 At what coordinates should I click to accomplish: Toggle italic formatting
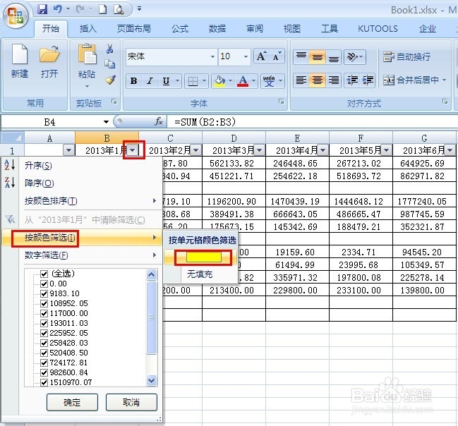150,81
